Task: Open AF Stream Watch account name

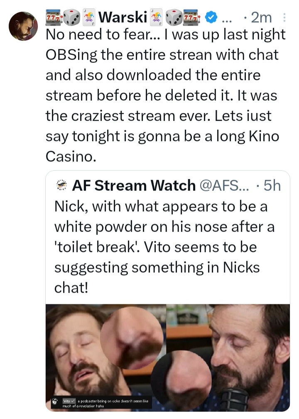Action: pos(134,185)
